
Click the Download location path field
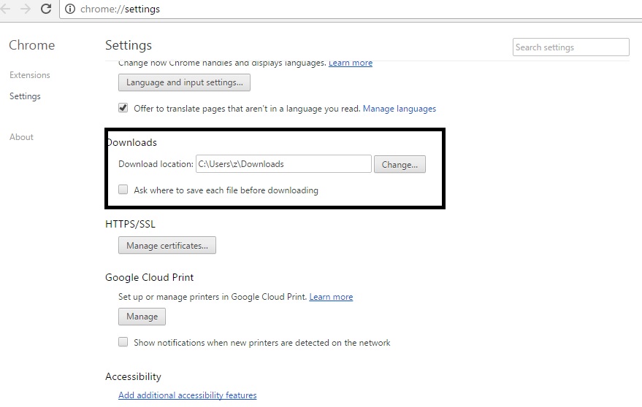click(283, 163)
